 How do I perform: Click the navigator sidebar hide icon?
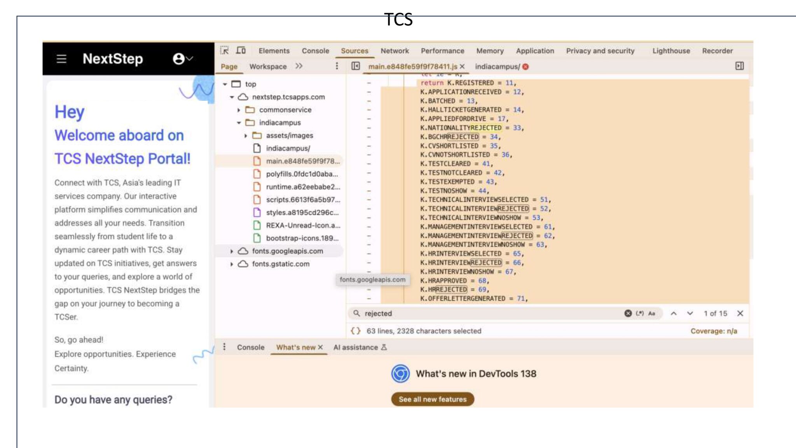[356, 66]
